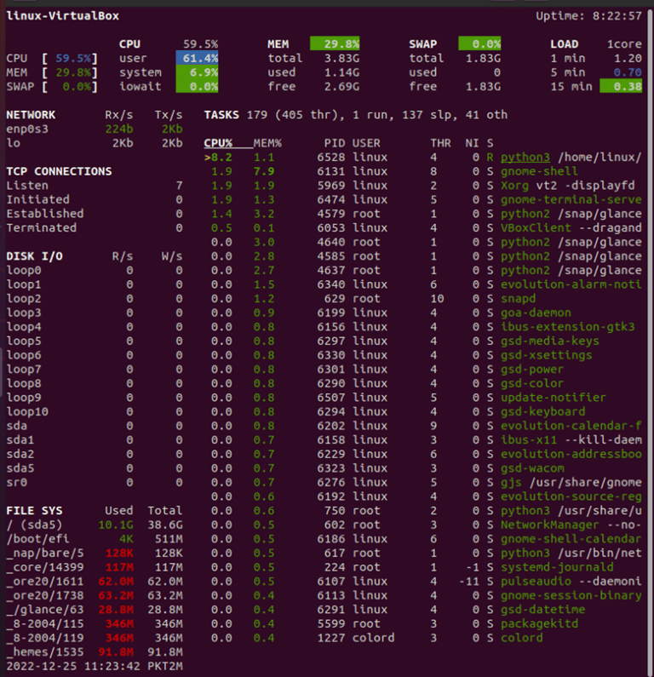Click the pulseaudio --daemoni process

[571, 582]
